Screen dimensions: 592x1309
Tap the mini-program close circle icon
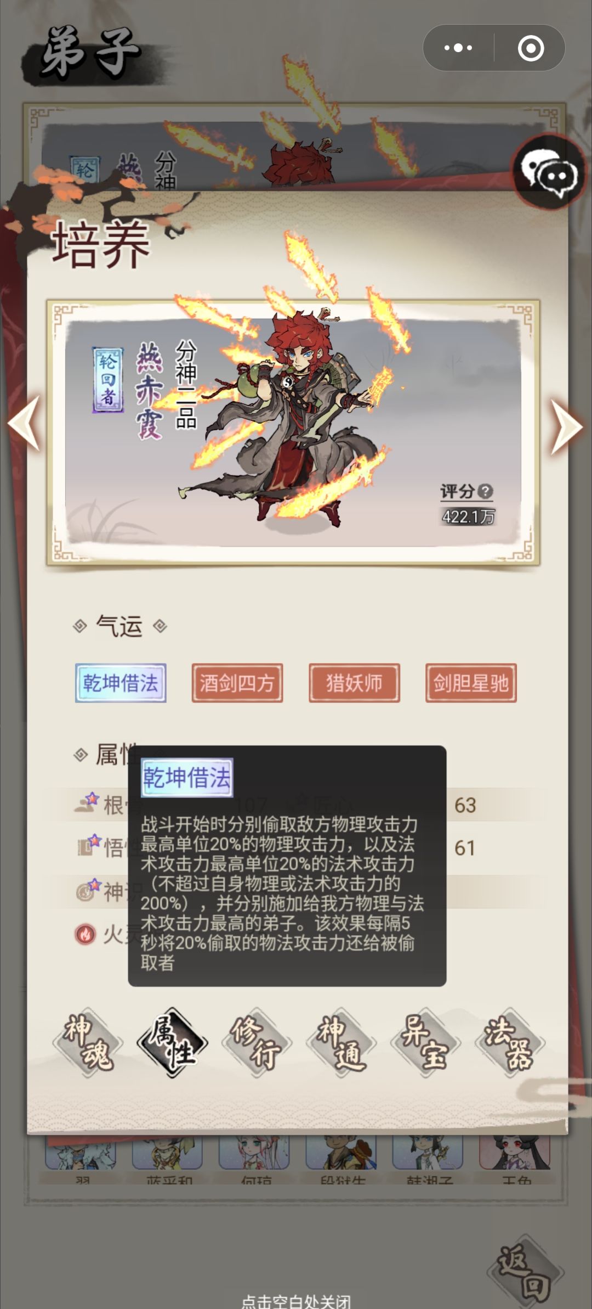531,48
